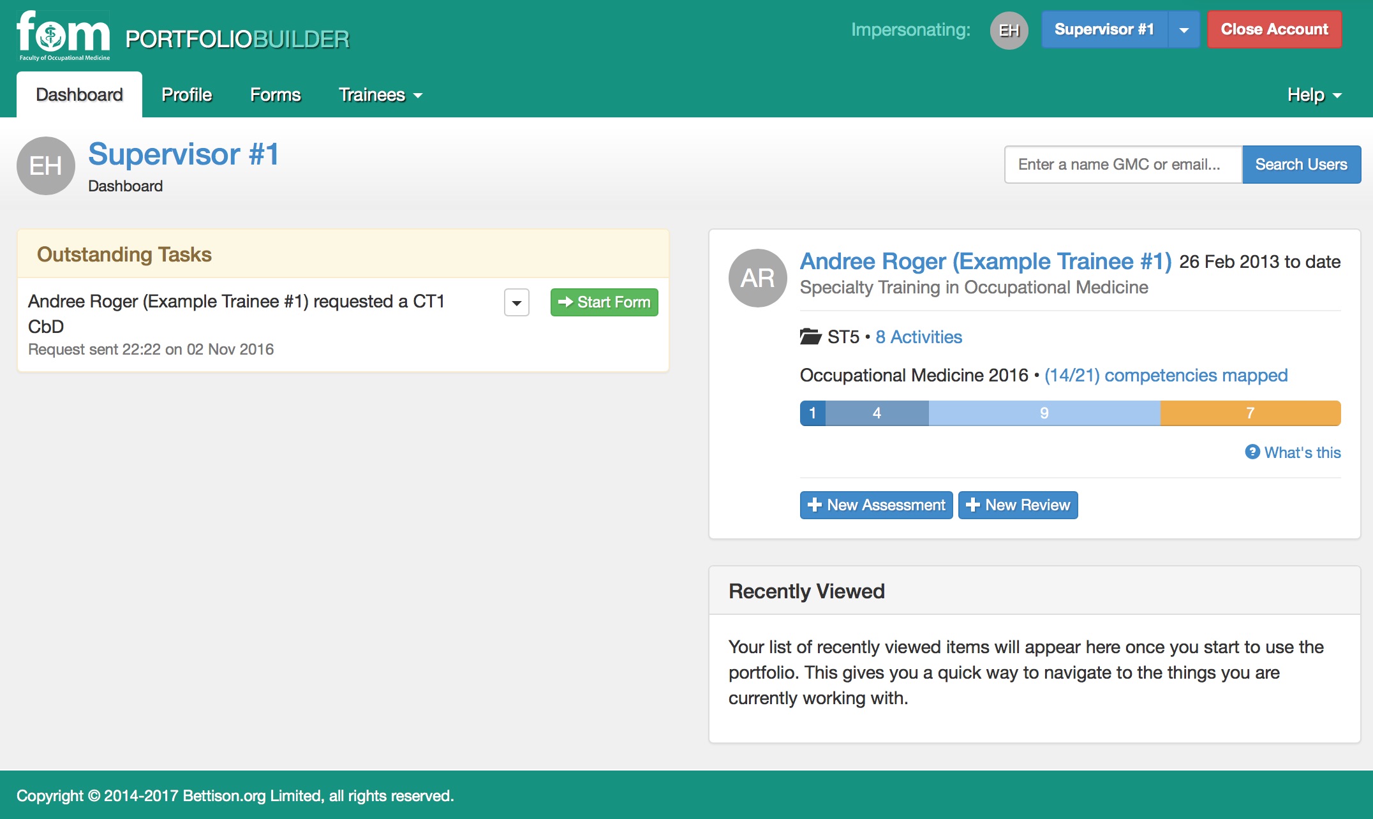
Task: Click the orange progress segment labeled 7
Action: coord(1251,413)
